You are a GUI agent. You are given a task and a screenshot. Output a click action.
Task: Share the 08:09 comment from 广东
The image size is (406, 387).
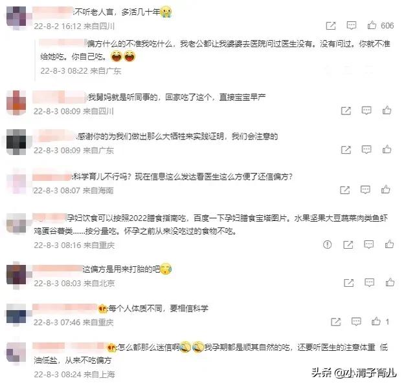346,150
